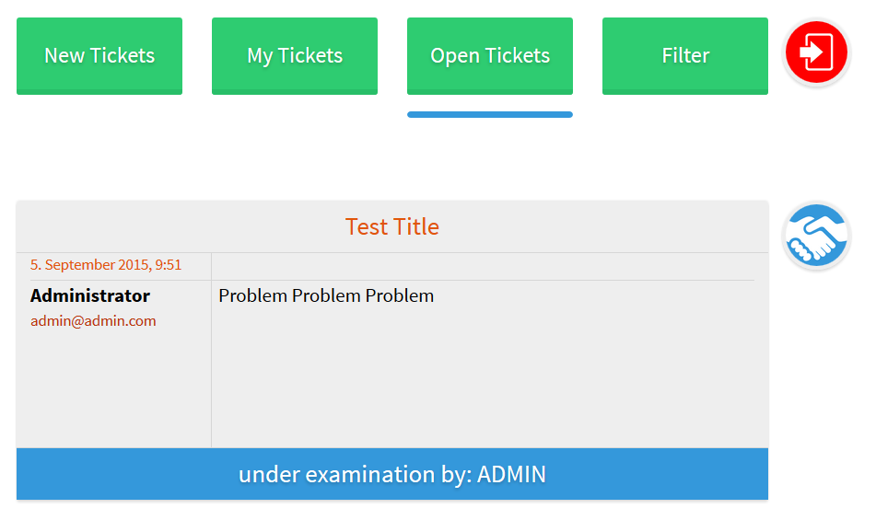Click blank message area below problem text
This screenshot has width=876, height=520.
coord(488,377)
